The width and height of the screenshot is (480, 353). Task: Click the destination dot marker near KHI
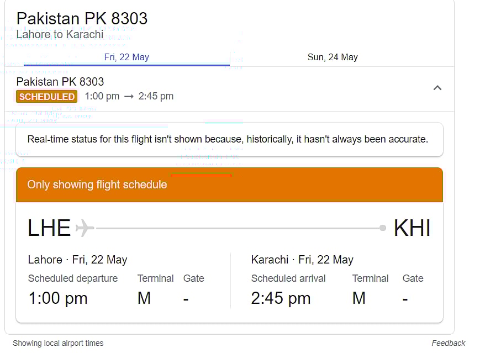pos(382,228)
